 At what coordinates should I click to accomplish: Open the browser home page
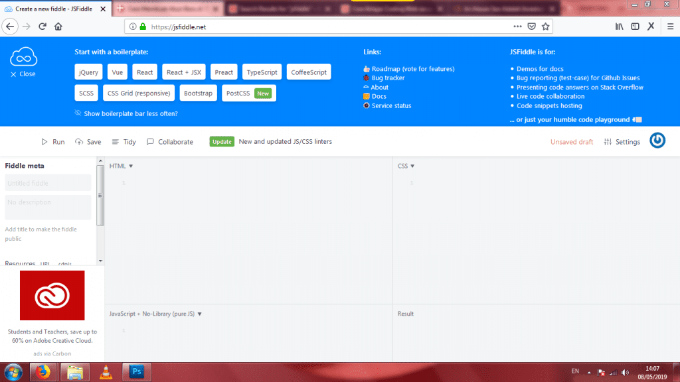tap(58, 27)
